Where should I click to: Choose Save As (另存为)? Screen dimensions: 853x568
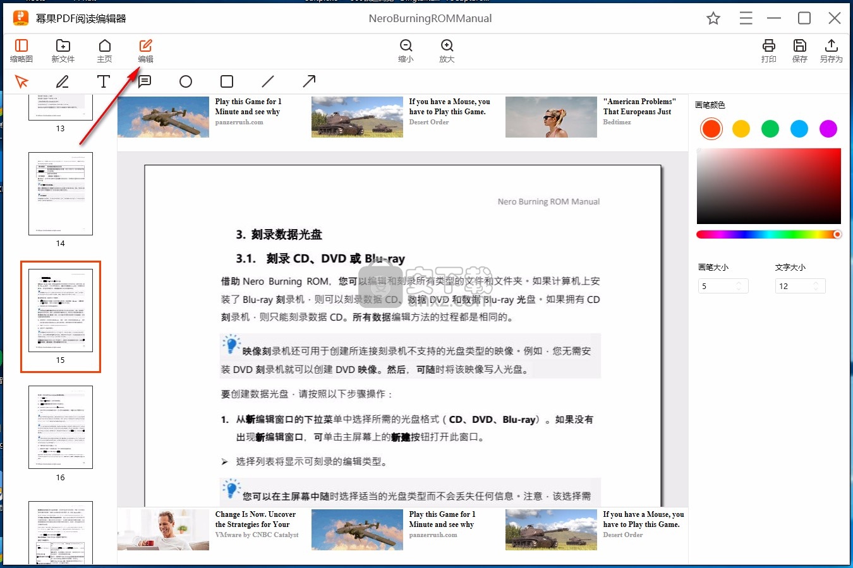[x=832, y=50]
